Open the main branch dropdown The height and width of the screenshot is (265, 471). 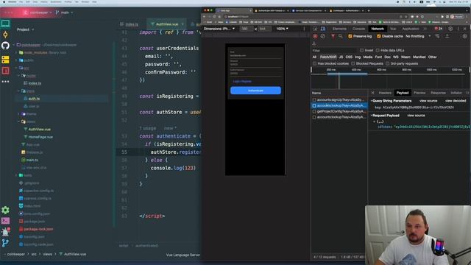[x=64, y=13]
